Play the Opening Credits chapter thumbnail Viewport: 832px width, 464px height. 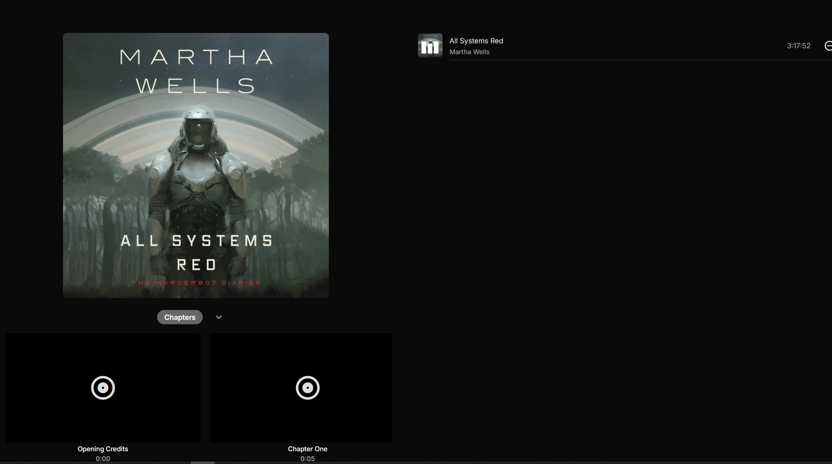click(x=103, y=388)
